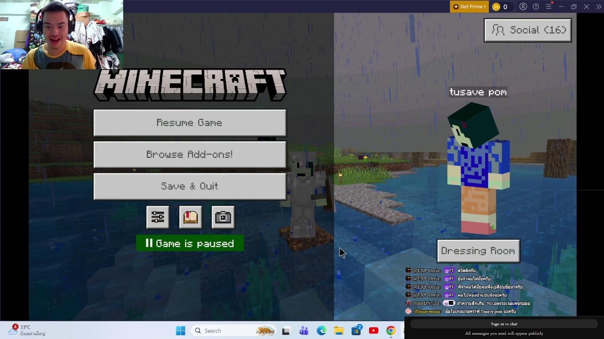
Task: Open the Social (16) panel
Action: pyautogui.click(x=528, y=30)
